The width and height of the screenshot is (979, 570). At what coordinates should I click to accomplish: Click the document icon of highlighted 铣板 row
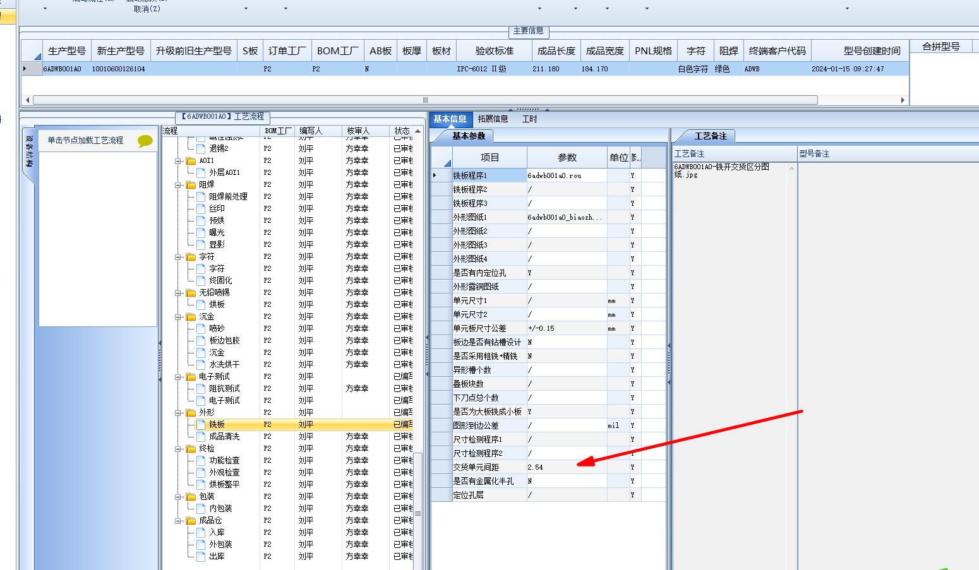[x=201, y=424]
